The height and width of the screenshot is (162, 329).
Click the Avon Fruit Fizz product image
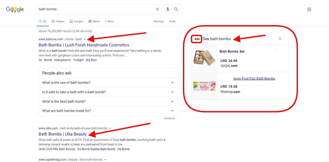(x=204, y=86)
